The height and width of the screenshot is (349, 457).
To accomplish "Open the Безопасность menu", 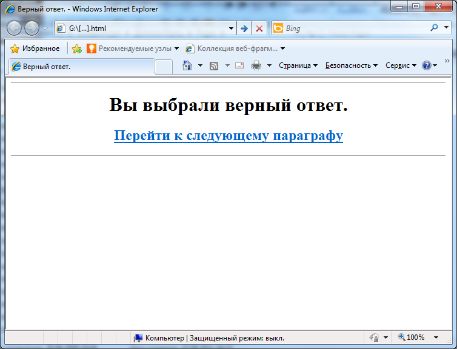I will tap(352, 65).
